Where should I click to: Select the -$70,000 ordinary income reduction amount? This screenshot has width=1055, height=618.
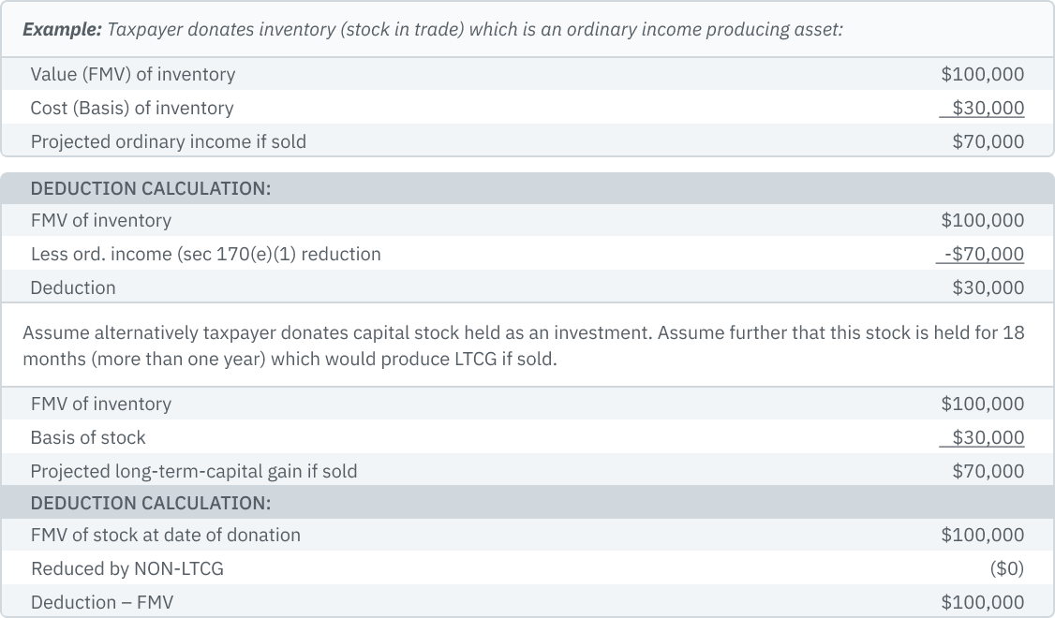coord(984,254)
